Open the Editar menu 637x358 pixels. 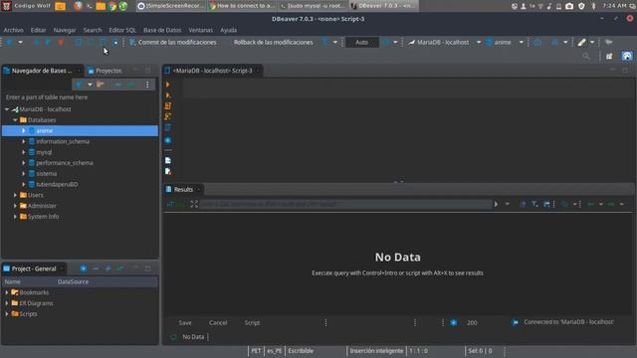click(x=38, y=30)
